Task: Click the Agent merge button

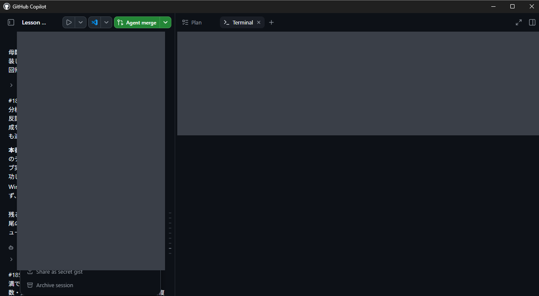Action: [137, 22]
